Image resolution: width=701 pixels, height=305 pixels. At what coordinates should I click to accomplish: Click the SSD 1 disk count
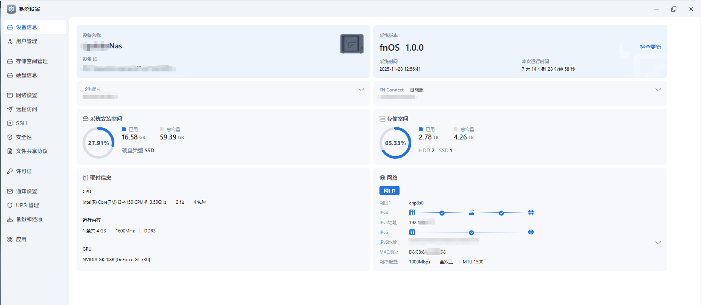446,150
